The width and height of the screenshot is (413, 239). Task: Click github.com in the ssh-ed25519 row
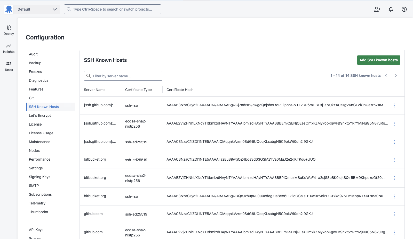(x=93, y=214)
